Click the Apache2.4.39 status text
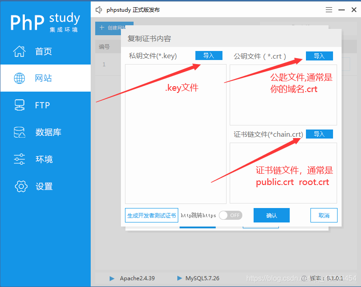This screenshot has height=287, width=361. (x=137, y=278)
